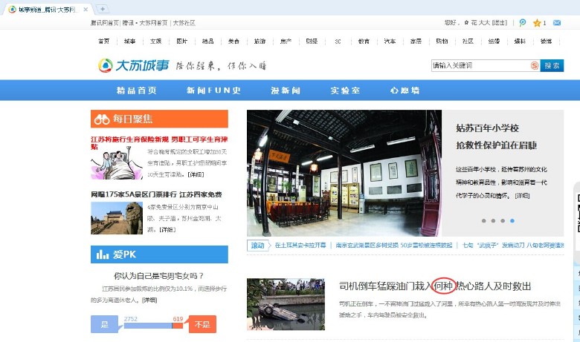The image size is (580, 342).
Task: Open the 新闻FUN史 navigation tab
Action: tap(214, 91)
